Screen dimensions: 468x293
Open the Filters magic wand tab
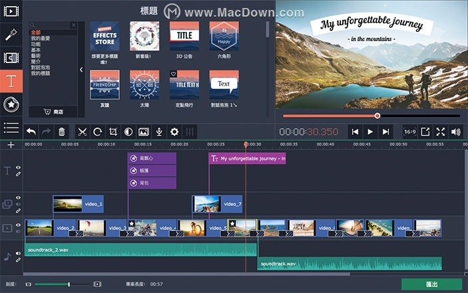tap(11, 35)
